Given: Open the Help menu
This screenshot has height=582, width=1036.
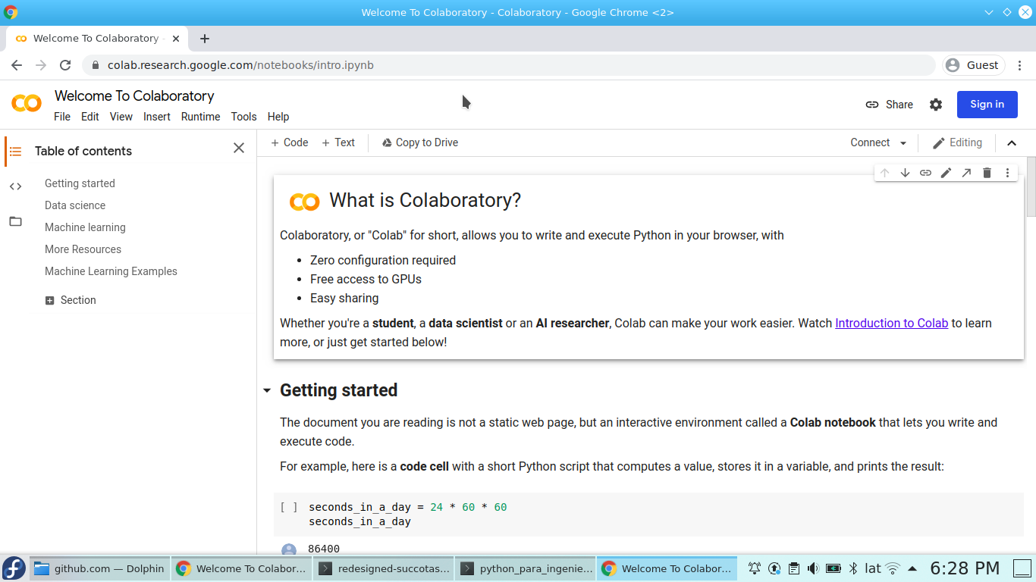Looking at the screenshot, I should pyautogui.click(x=278, y=117).
